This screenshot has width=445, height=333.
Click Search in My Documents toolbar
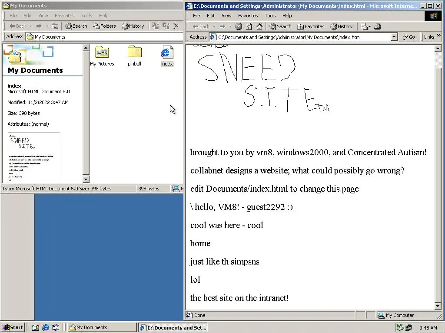(76, 26)
